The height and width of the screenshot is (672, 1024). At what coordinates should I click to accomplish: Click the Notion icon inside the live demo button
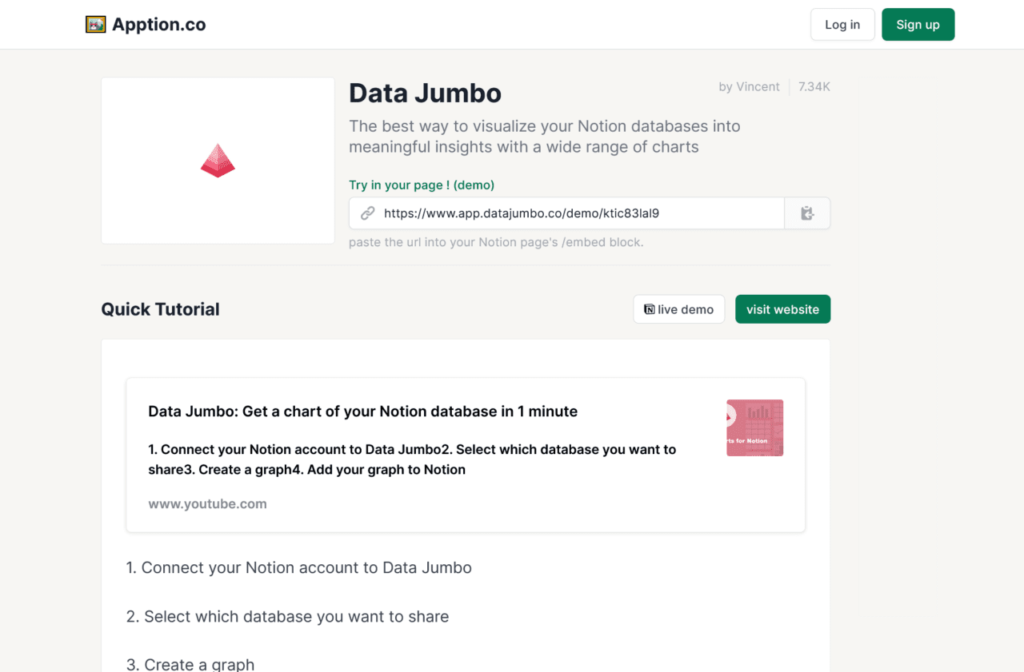pyautogui.click(x=650, y=308)
